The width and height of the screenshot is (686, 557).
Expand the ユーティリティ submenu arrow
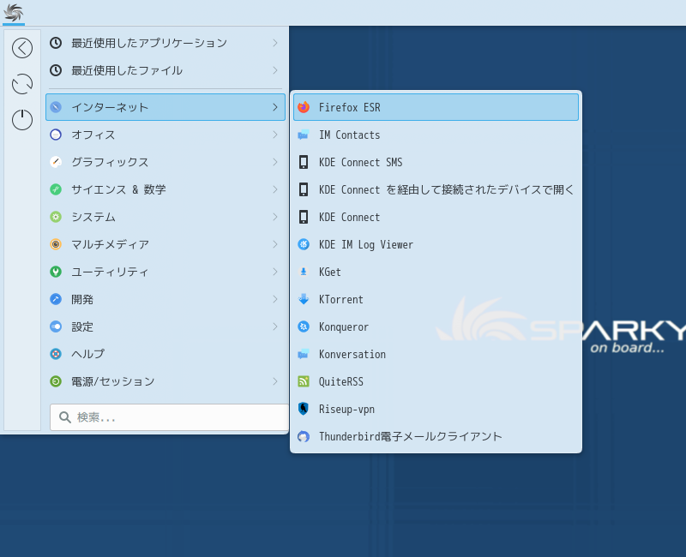point(275,272)
